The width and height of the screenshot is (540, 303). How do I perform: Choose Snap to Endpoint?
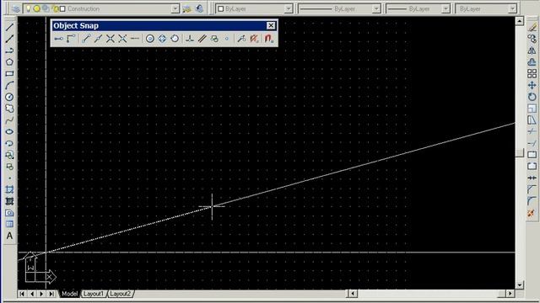pyautogui.click(x=86, y=39)
